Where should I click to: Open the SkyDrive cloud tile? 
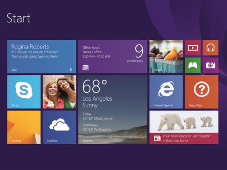pos(59,127)
